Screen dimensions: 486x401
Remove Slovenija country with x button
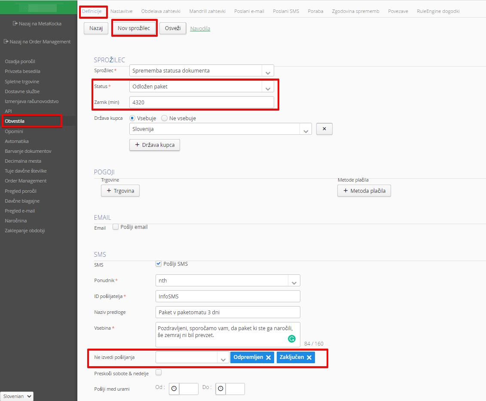coord(324,129)
